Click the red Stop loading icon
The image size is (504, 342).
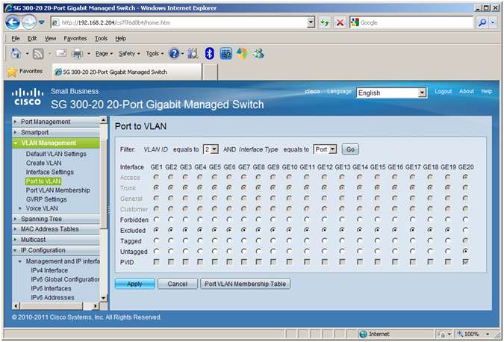340,22
